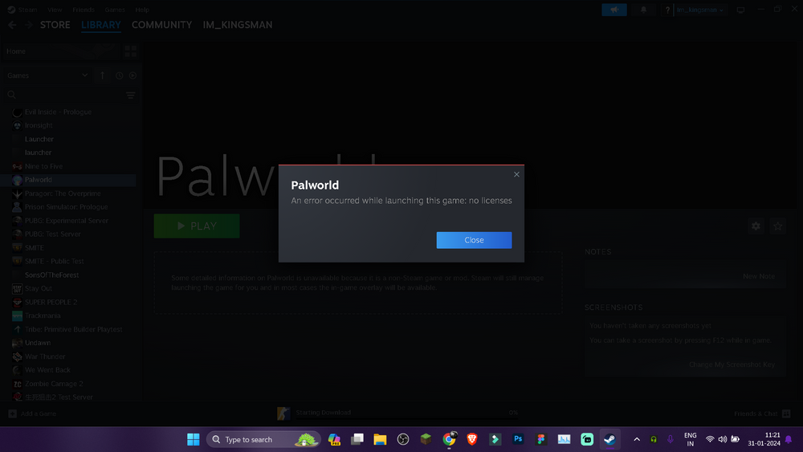The image size is (803, 452).
Task: Expand the Games filter dropdown
Action: pyautogui.click(x=47, y=75)
